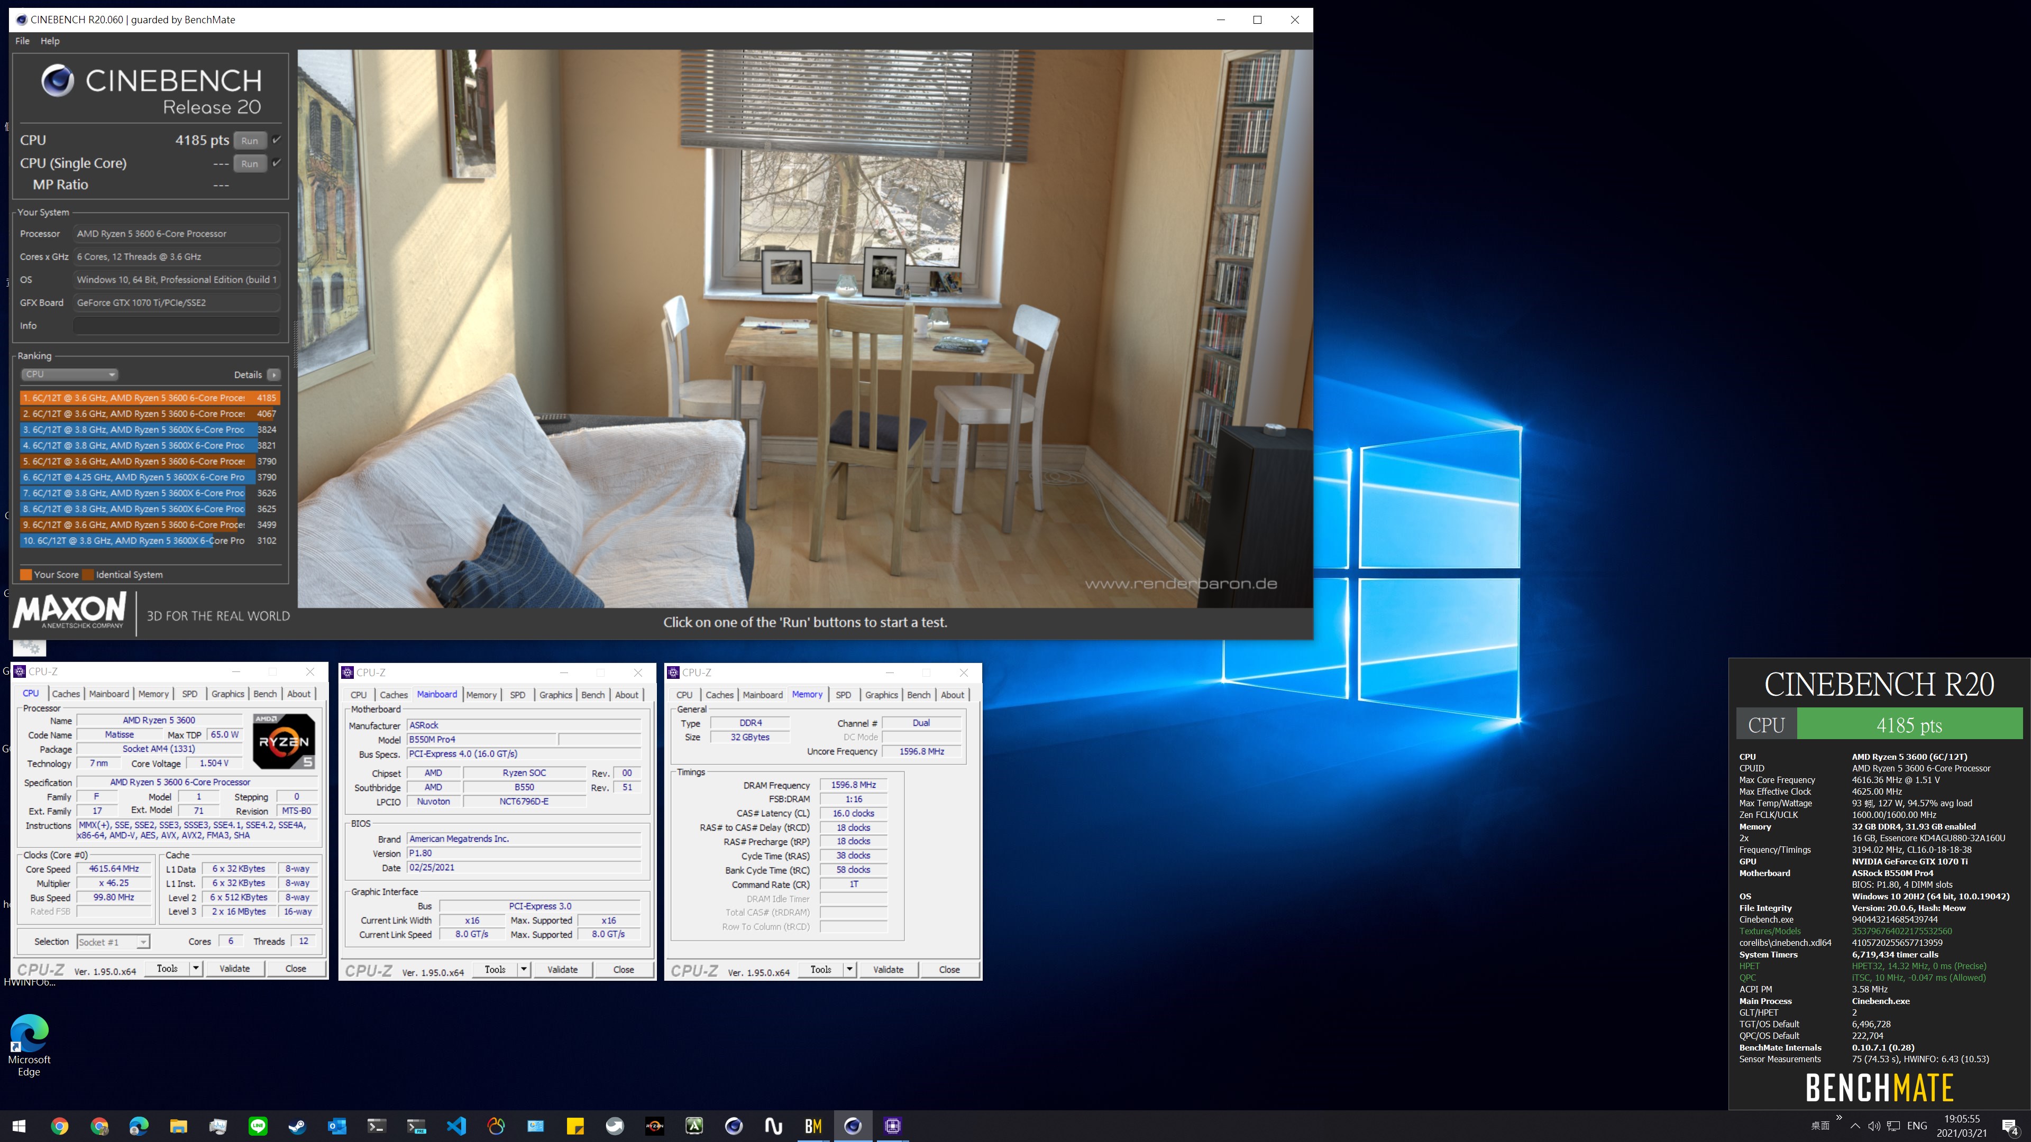The image size is (2031, 1142).
Task: Toggle the CPU test checkmark in Cinebench
Action: 277,140
